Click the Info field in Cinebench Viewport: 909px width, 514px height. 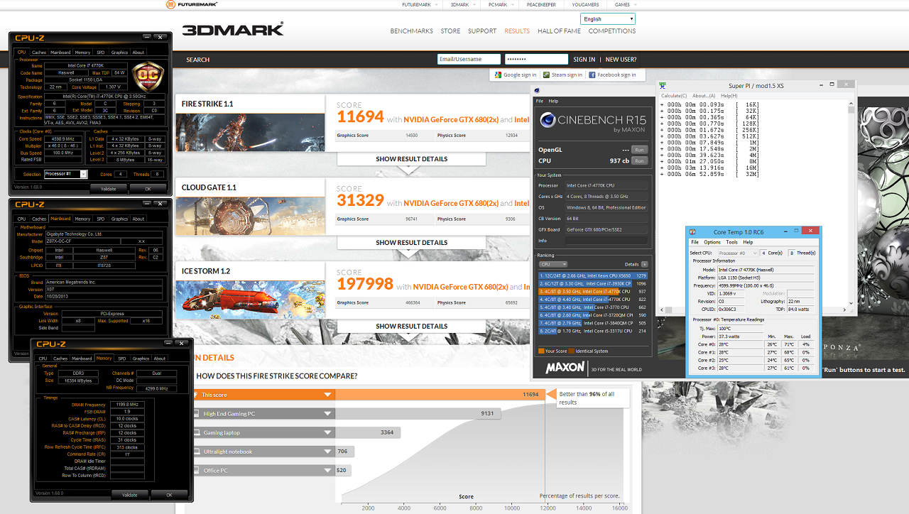606,241
